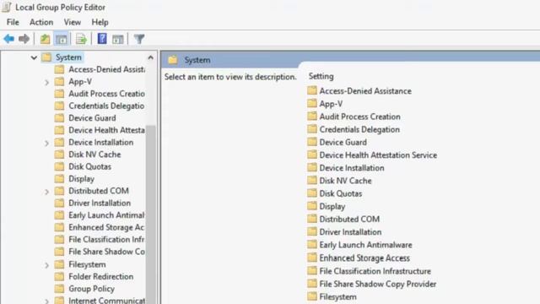This screenshot has height=304, width=540.
Task: Open the Action menu
Action: pos(41,22)
